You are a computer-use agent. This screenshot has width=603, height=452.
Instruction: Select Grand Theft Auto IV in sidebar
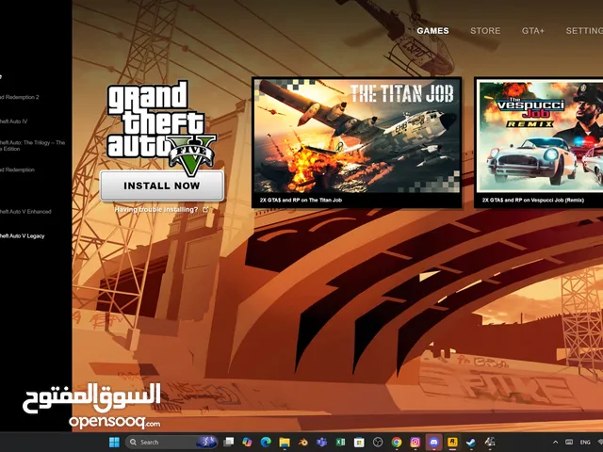(x=13, y=121)
